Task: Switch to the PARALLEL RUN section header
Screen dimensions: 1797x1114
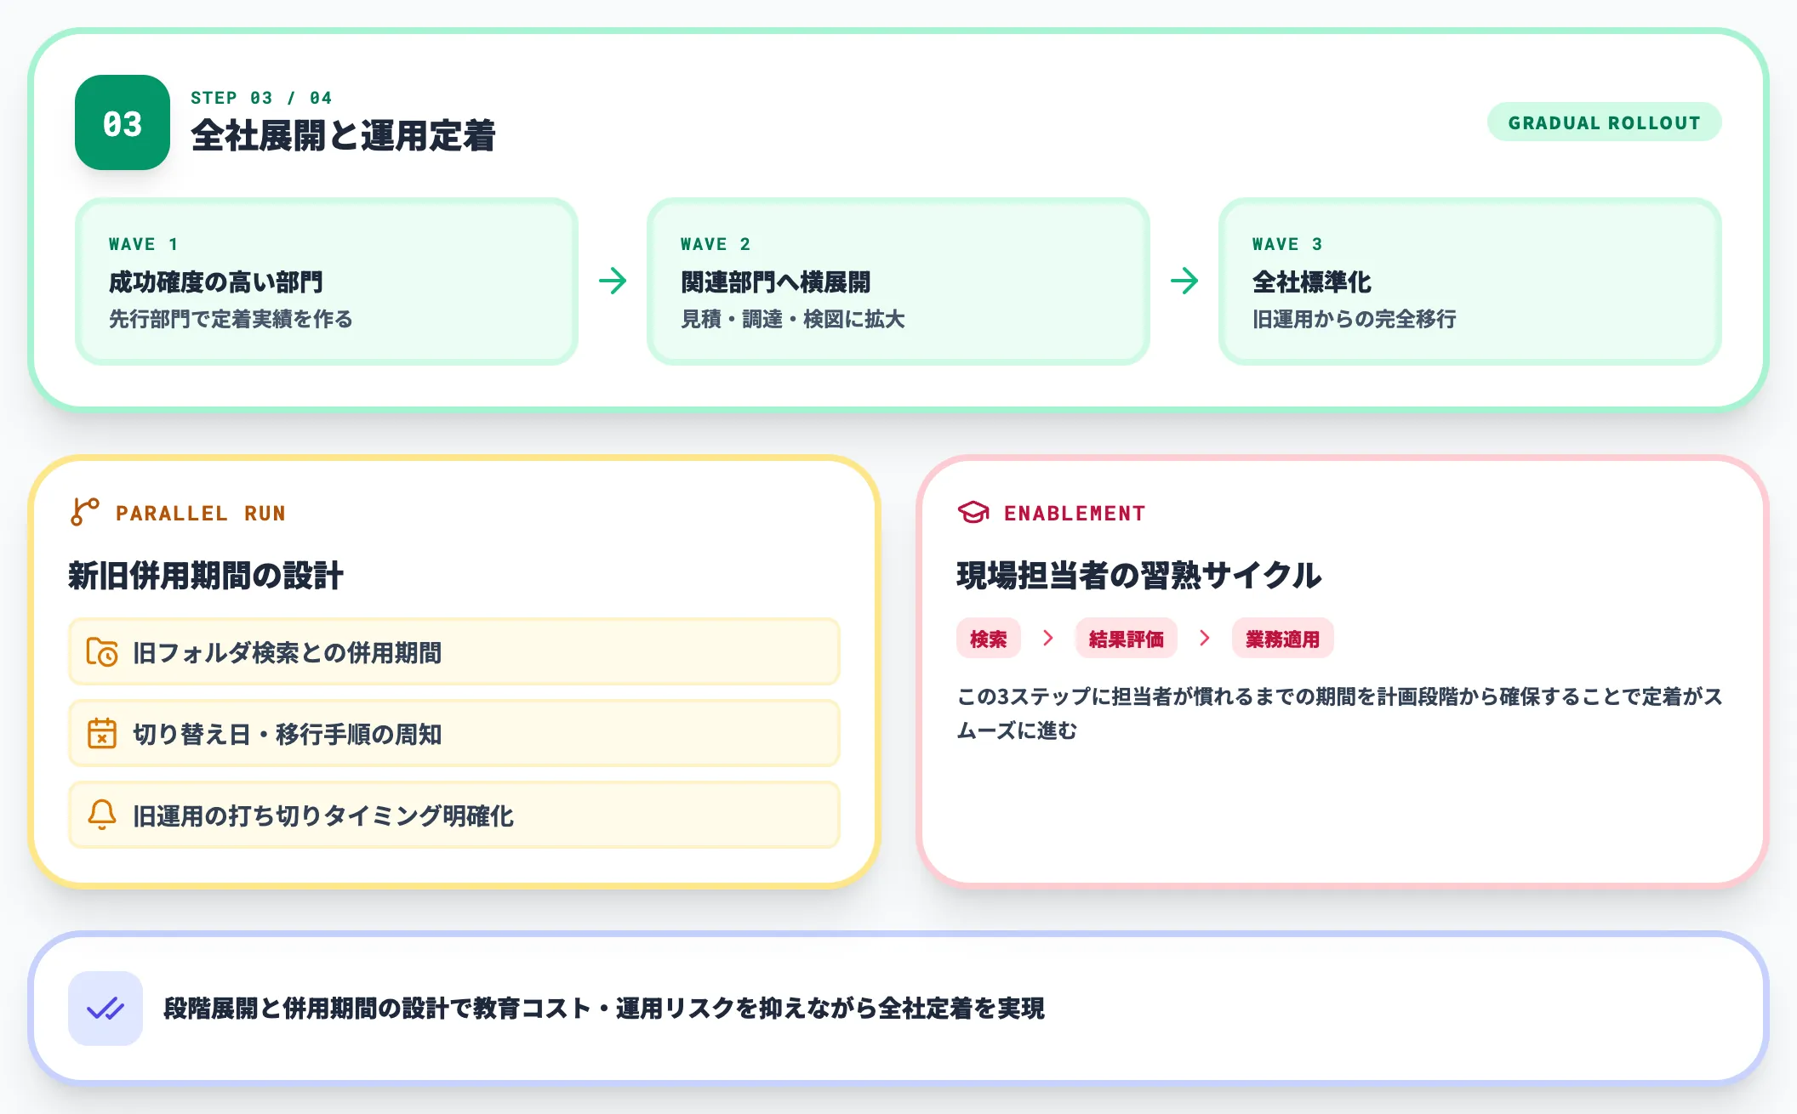Action: point(203,513)
